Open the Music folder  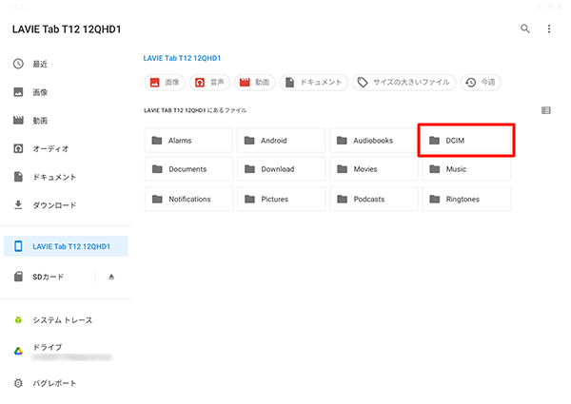point(466,169)
